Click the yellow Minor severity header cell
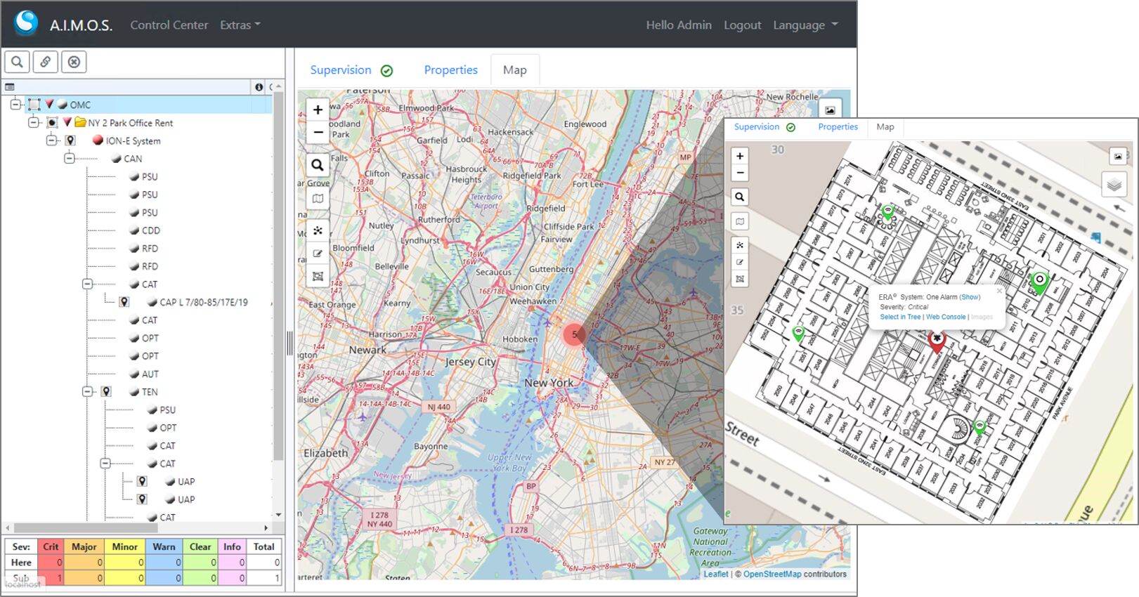1139x597 pixels. click(124, 546)
